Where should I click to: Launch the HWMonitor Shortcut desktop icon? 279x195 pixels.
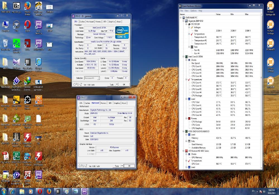pyautogui.click(x=27, y=140)
